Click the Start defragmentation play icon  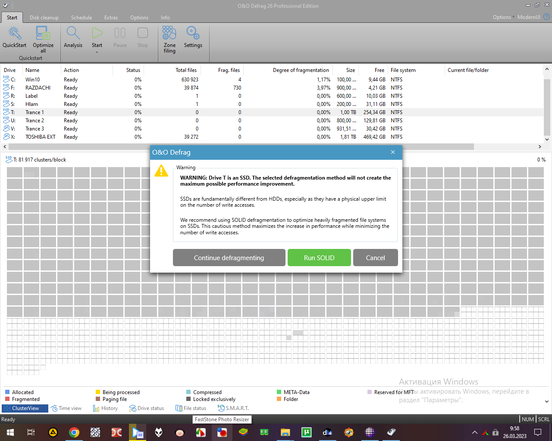97,33
